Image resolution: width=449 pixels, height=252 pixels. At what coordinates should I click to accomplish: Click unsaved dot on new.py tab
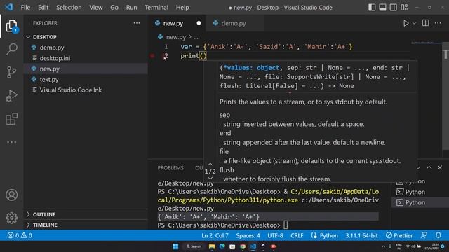[199, 23]
